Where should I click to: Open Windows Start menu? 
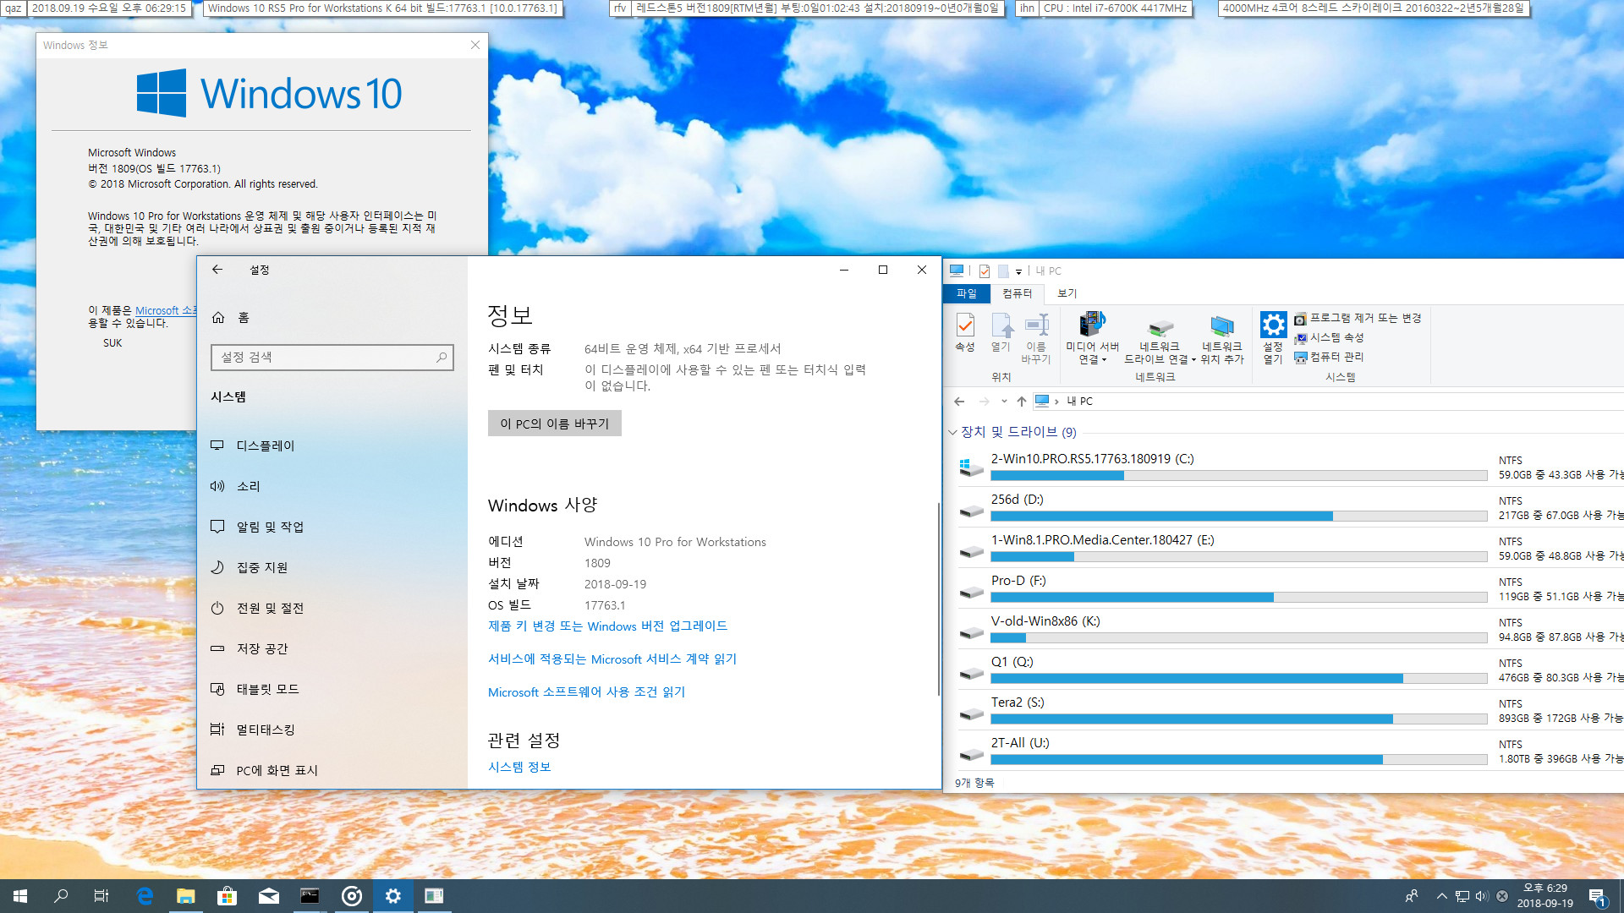click(20, 896)
